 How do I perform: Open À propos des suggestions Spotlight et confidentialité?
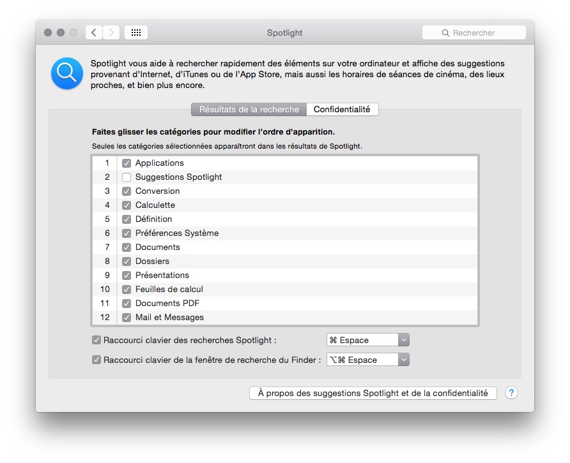click(x=373, y=393)
